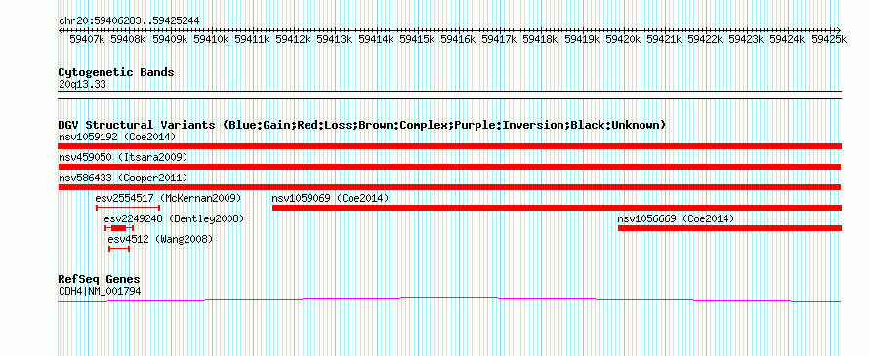
Task: Click ruler position 59419k
Action: pos(582,39)
